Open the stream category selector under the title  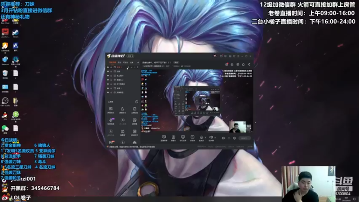[153, 66]
